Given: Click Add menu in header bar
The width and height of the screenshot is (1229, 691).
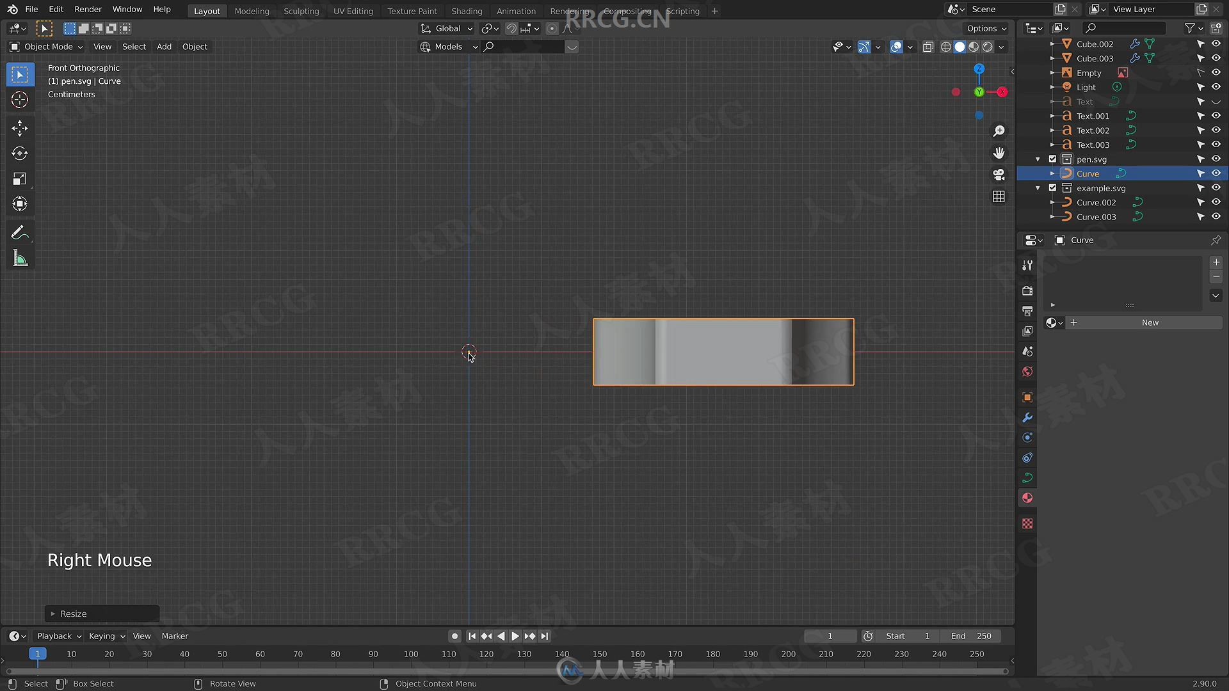Looking at the screenshot, I should (164, 45).
